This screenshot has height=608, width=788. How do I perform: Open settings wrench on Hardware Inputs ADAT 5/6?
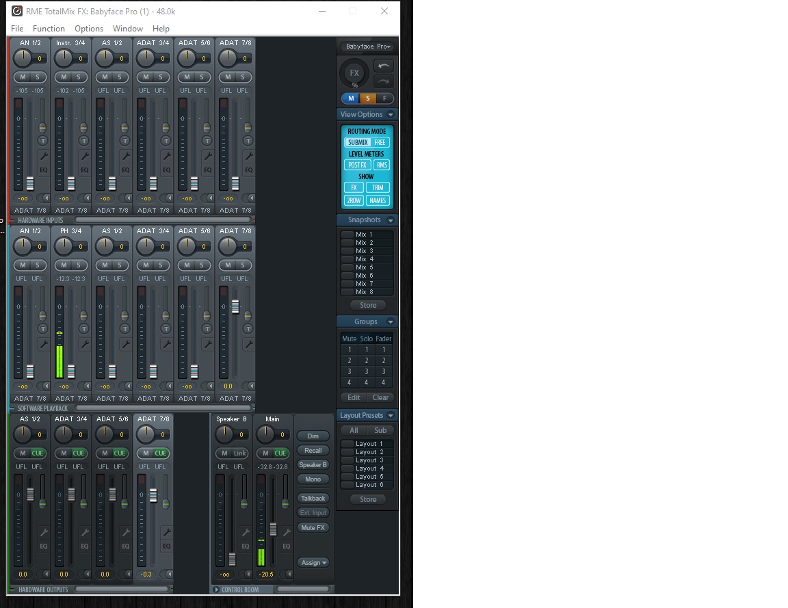tap(207, 156)
